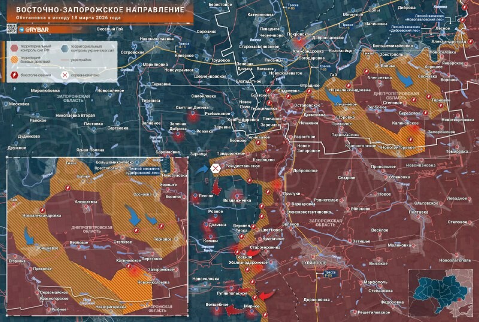Image resolution: width=479 pixels, height=322 pixels.
Task: Click the white X hexagon near Рождественское
Action: point(215,169)
